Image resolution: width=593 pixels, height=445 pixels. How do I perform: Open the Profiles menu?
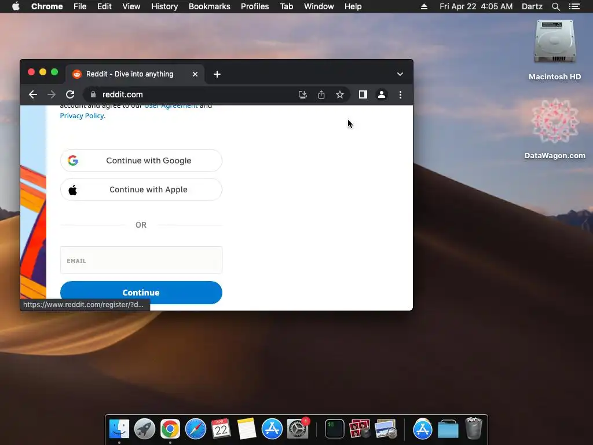255,6
